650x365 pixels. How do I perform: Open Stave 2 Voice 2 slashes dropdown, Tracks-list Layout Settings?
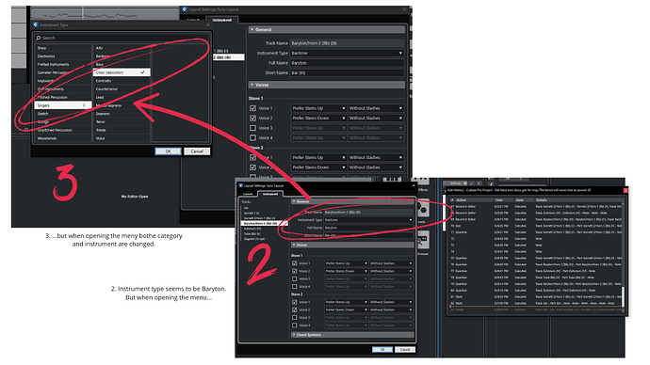(x=391, y=309)
